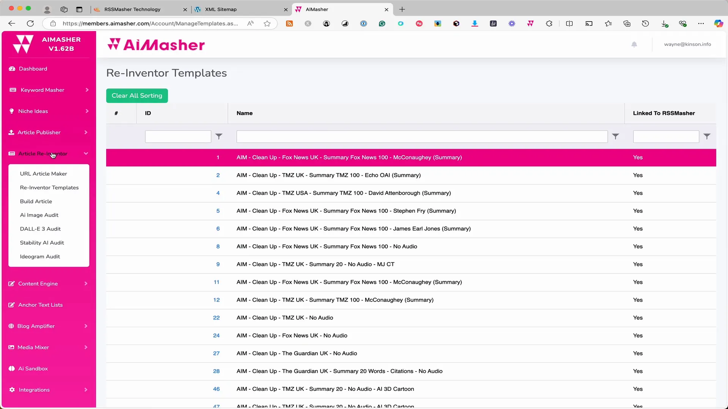Expand the Article Publisher chevron

click(86, 132)
